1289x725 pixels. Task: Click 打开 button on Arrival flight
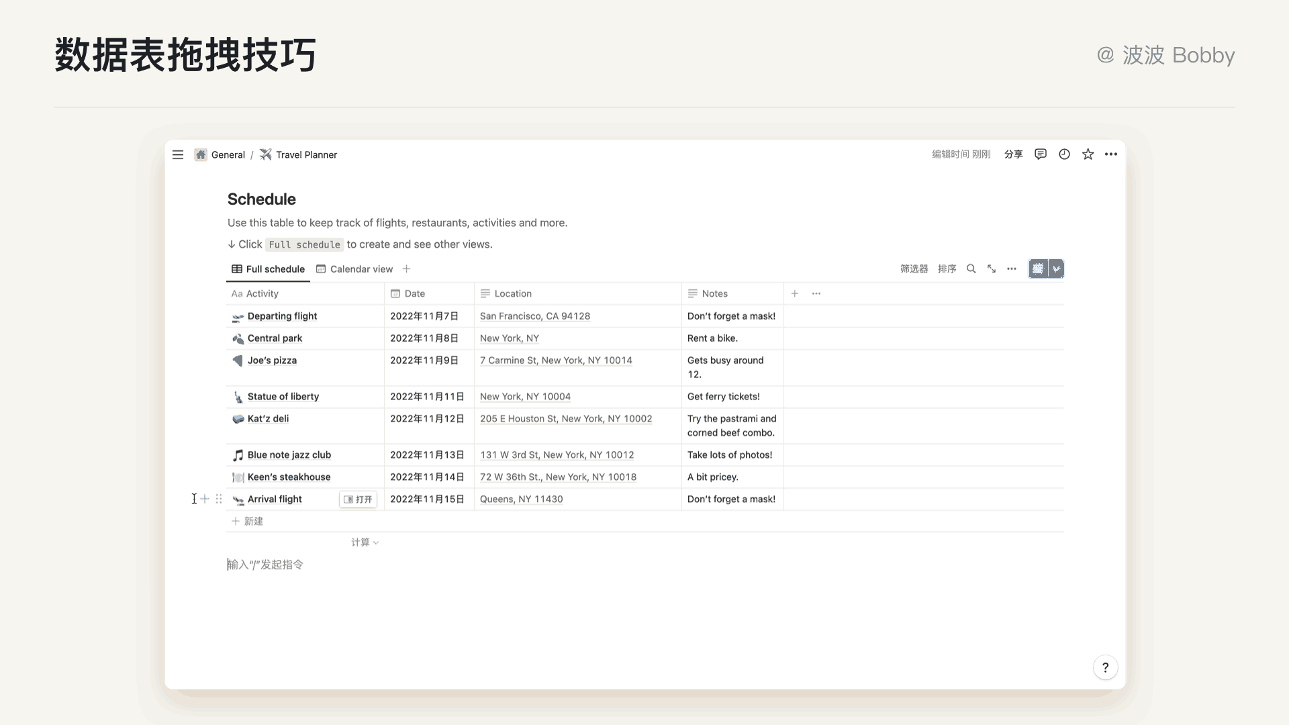[x=358, y=499]
